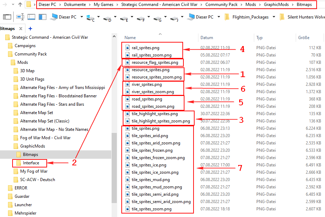Open the Flightsim_Packages dropdown arrow
Image resolution: width=325 pixels, height=217 pixels.
click(274, 17)
